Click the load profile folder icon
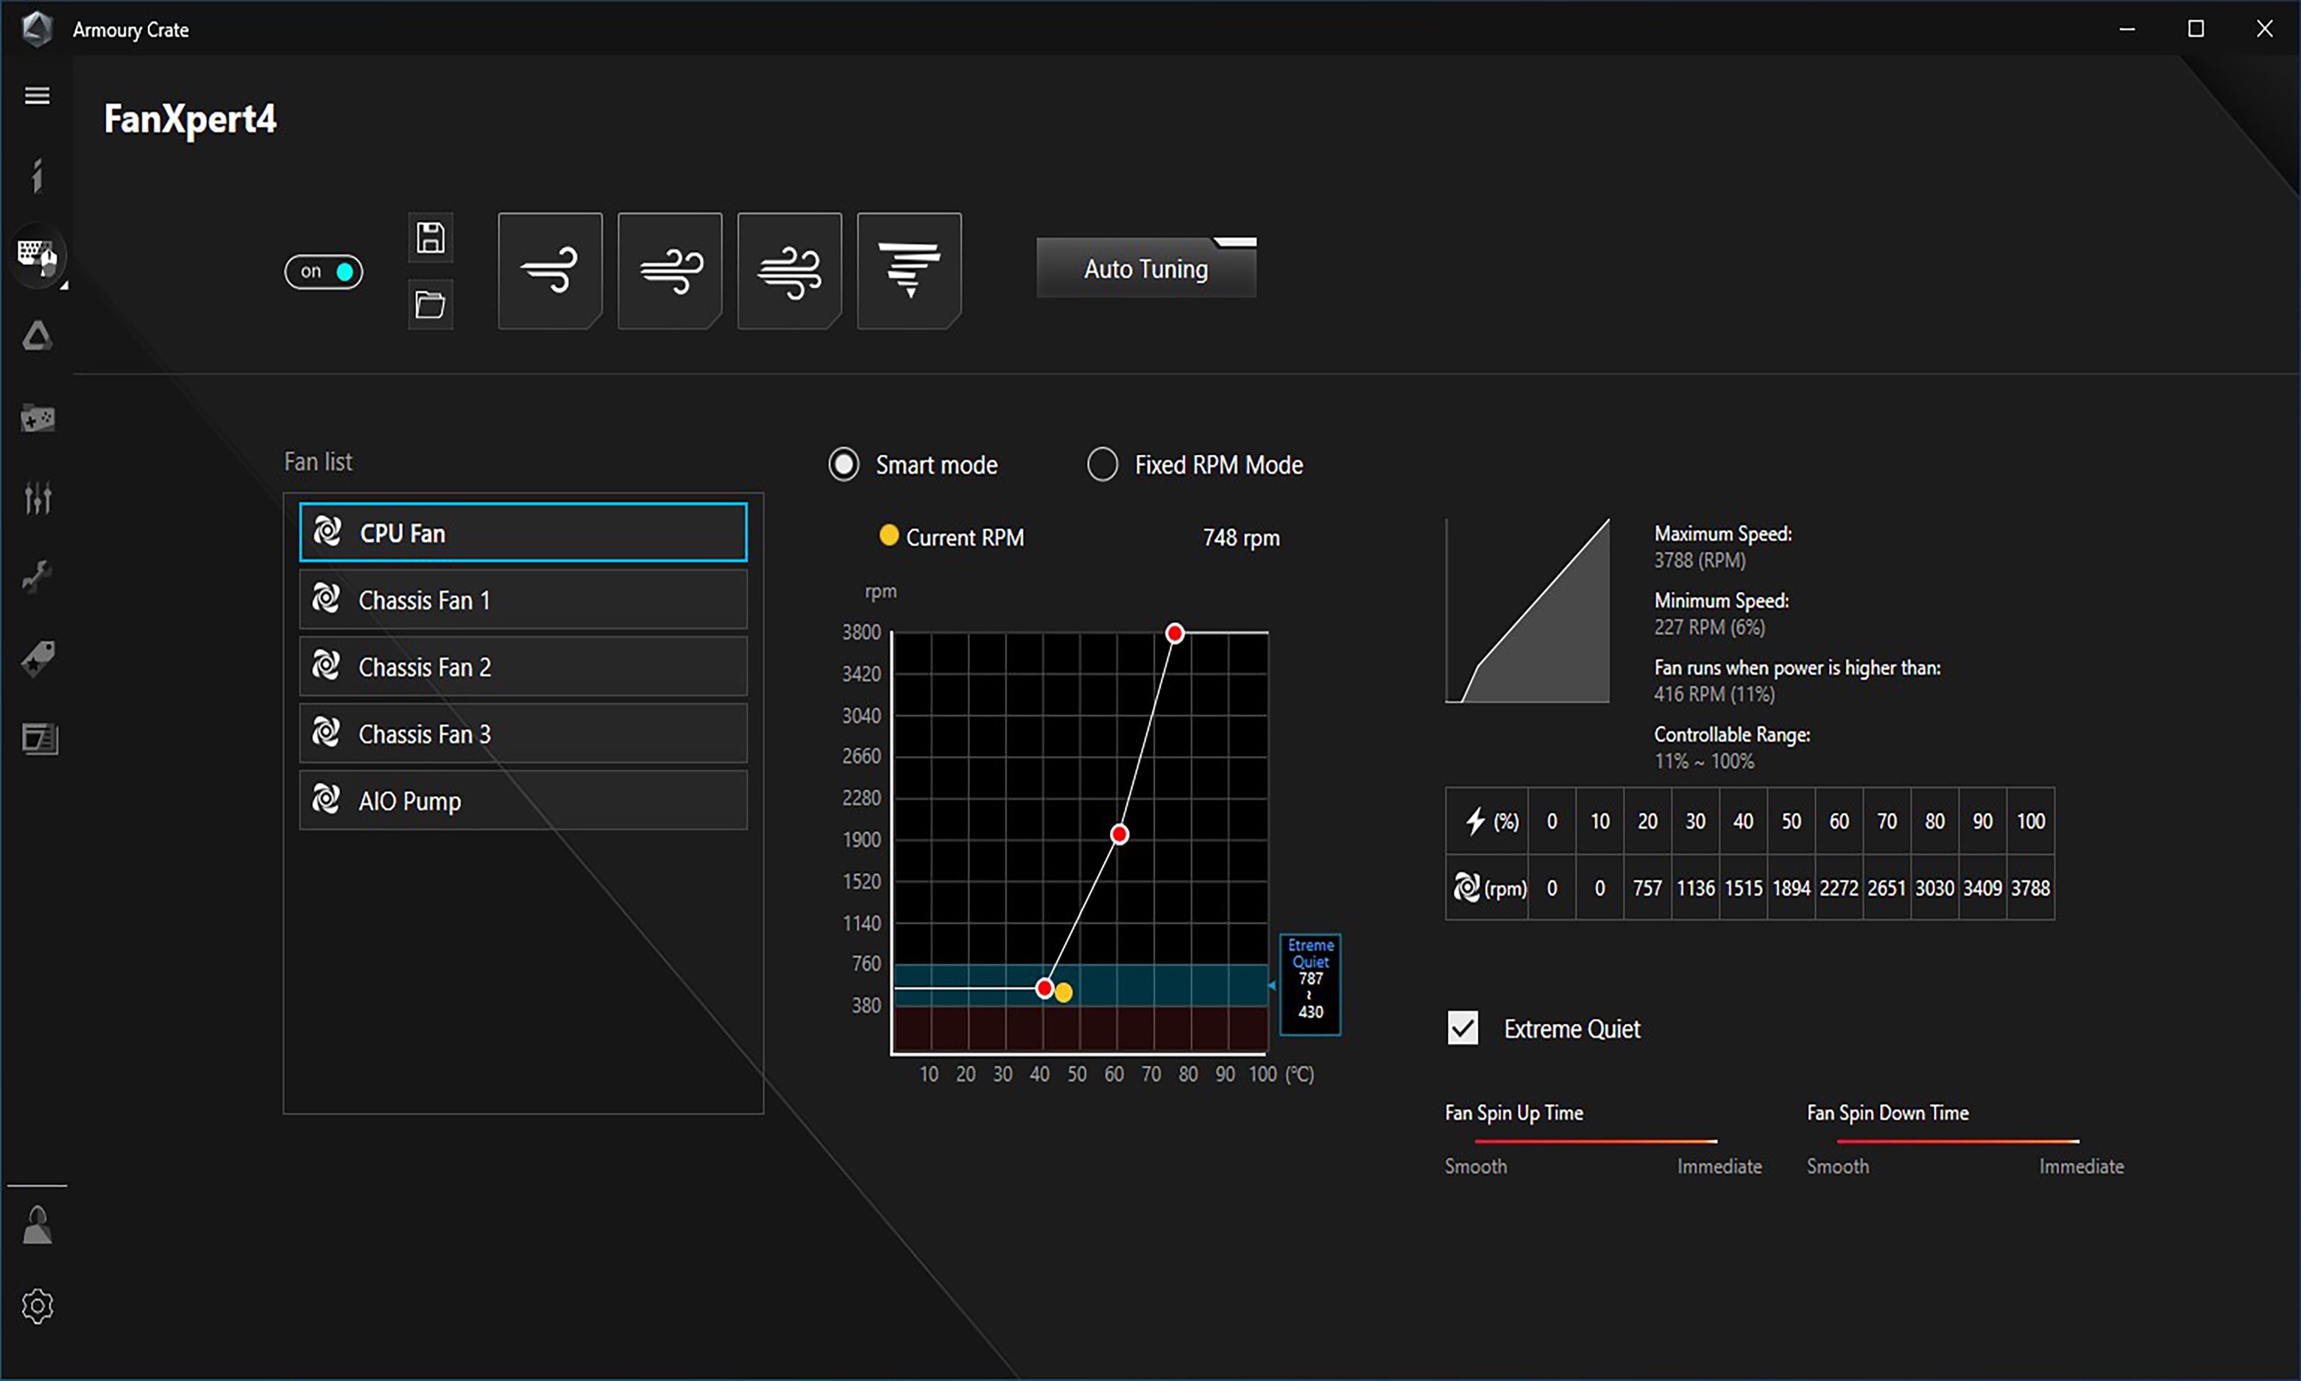 [x=430, y=304]
